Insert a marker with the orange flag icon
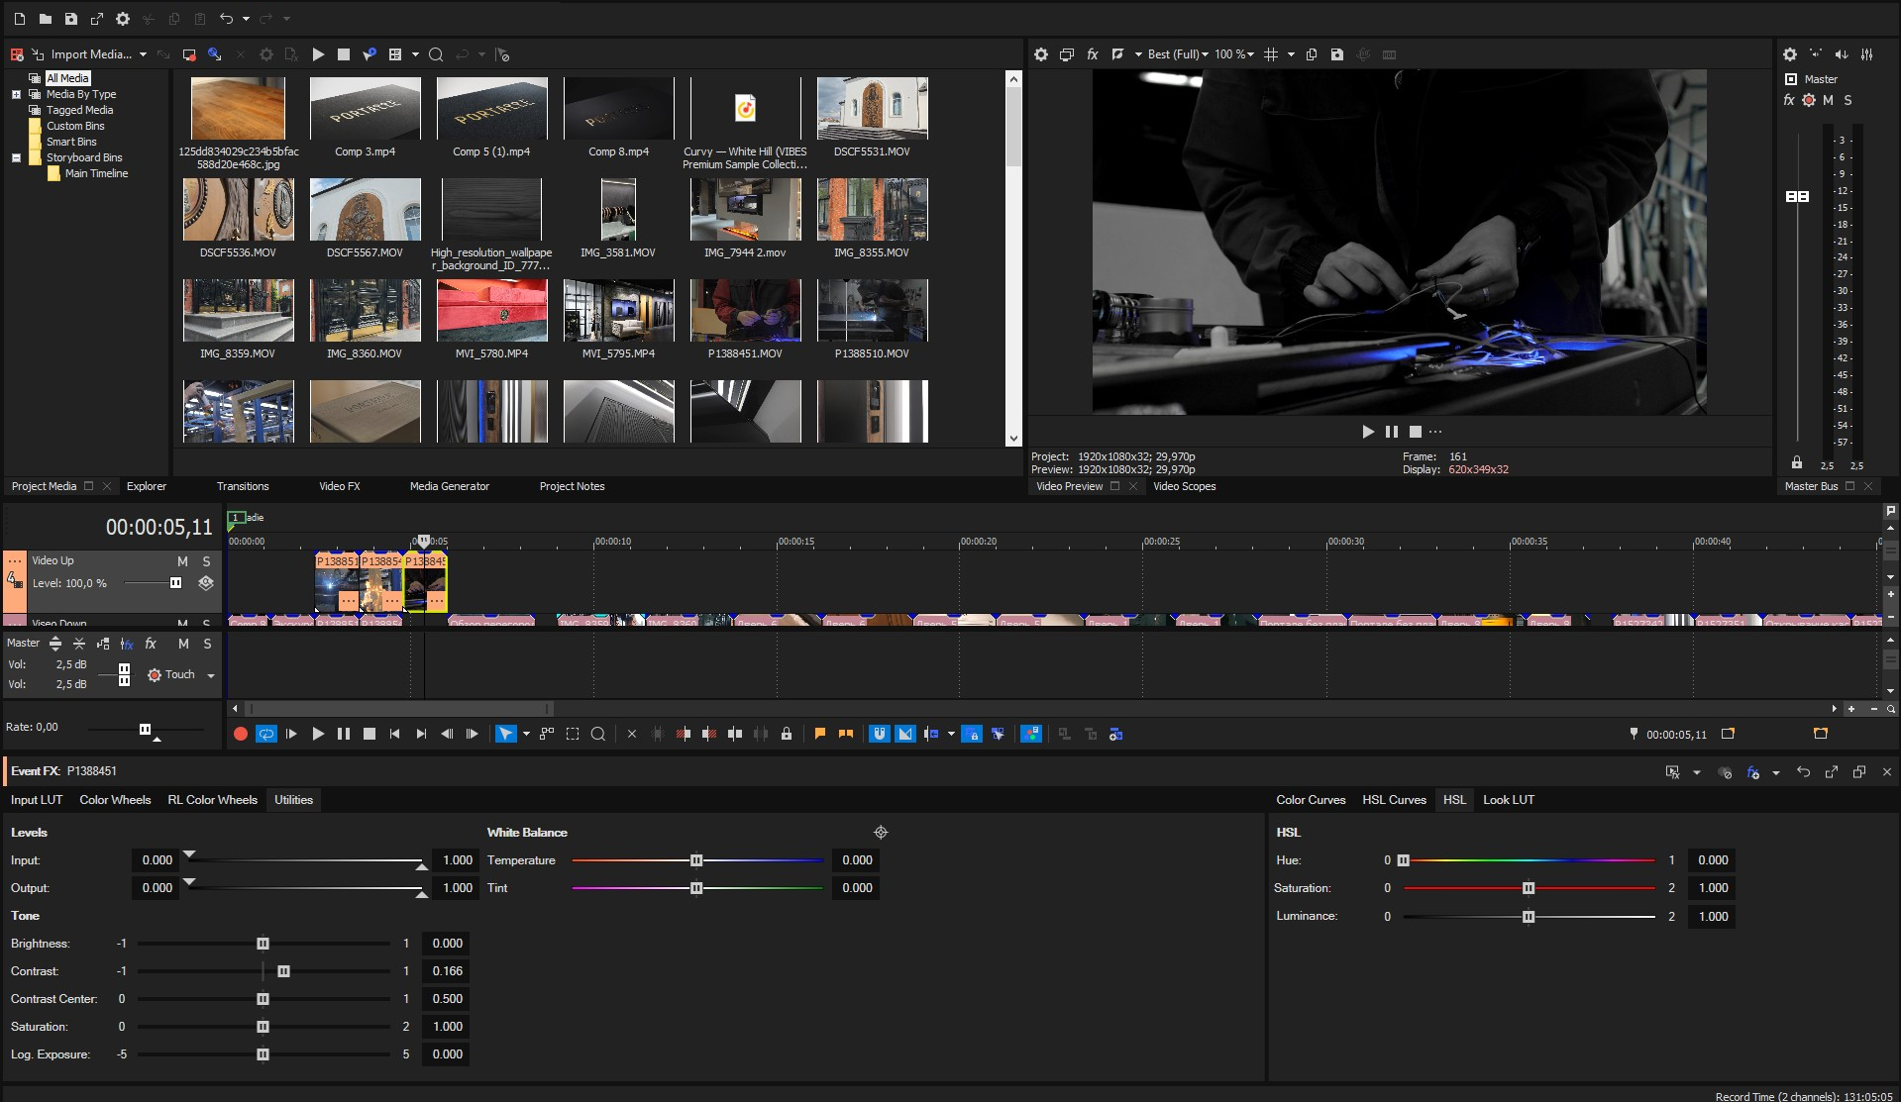The height and width of the screenshot is (1102, 1901). click(819, 734)
